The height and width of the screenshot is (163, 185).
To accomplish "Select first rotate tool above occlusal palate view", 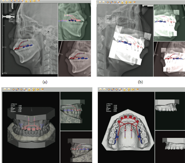I will click(x=113, y=90).
